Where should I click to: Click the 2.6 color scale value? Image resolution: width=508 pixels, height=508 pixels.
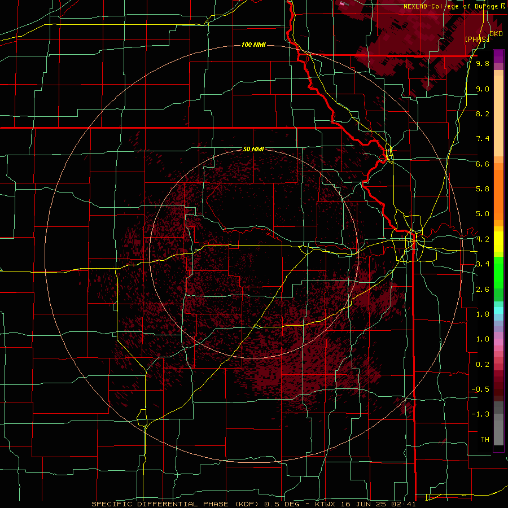pos(483,290)
